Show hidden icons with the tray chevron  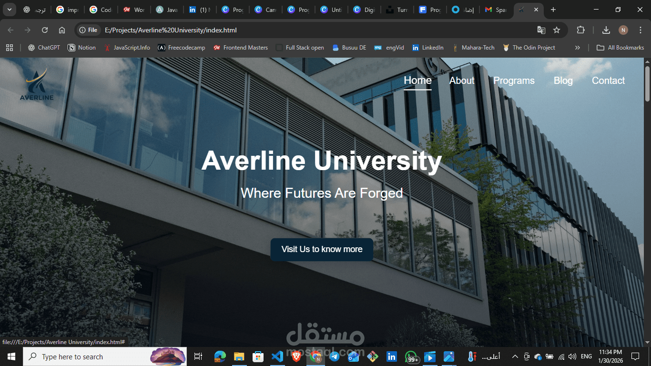coord(515,356)
